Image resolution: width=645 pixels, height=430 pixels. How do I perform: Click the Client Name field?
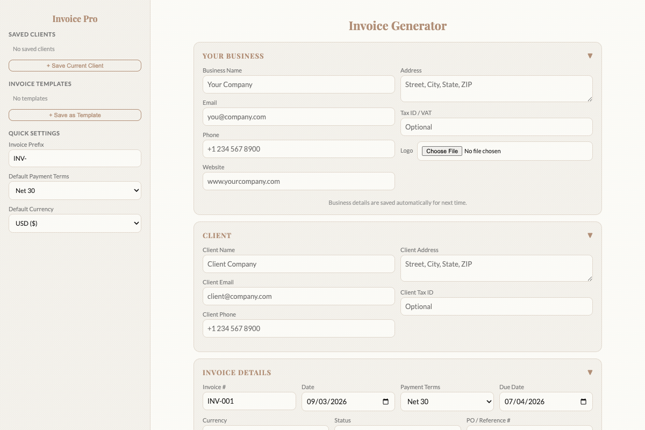[298, 264]
